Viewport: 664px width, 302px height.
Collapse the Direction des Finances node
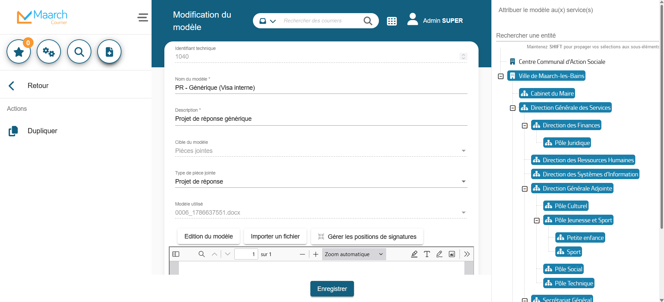[x=525, y=126]
